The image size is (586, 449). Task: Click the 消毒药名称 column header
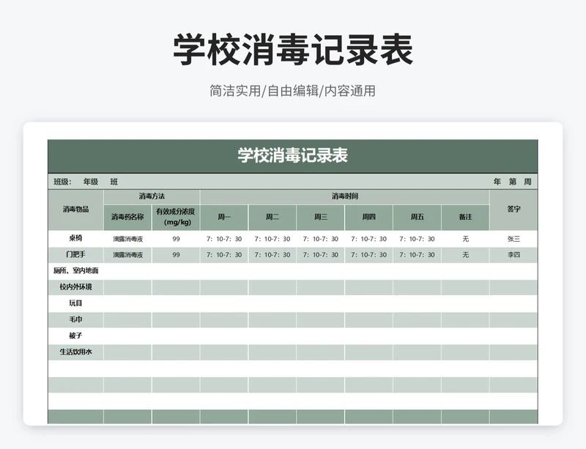coord(127,218)
